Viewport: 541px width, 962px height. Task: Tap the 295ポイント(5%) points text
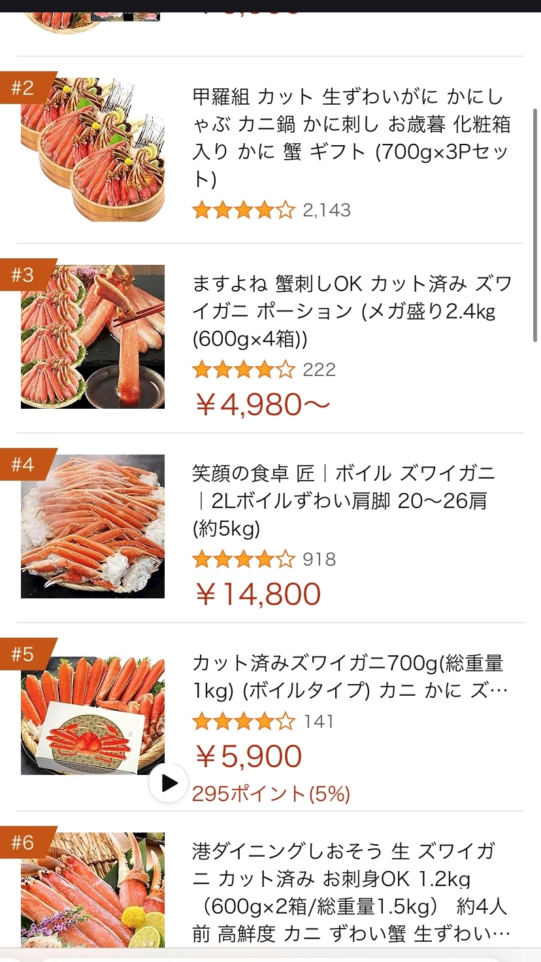click(x=271, y=794)
